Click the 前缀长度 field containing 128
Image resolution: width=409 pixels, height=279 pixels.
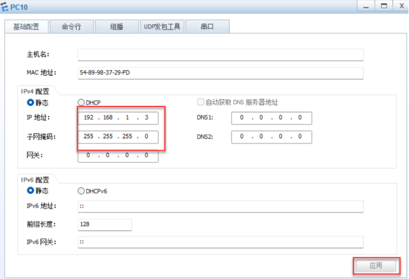coord(105,225)
